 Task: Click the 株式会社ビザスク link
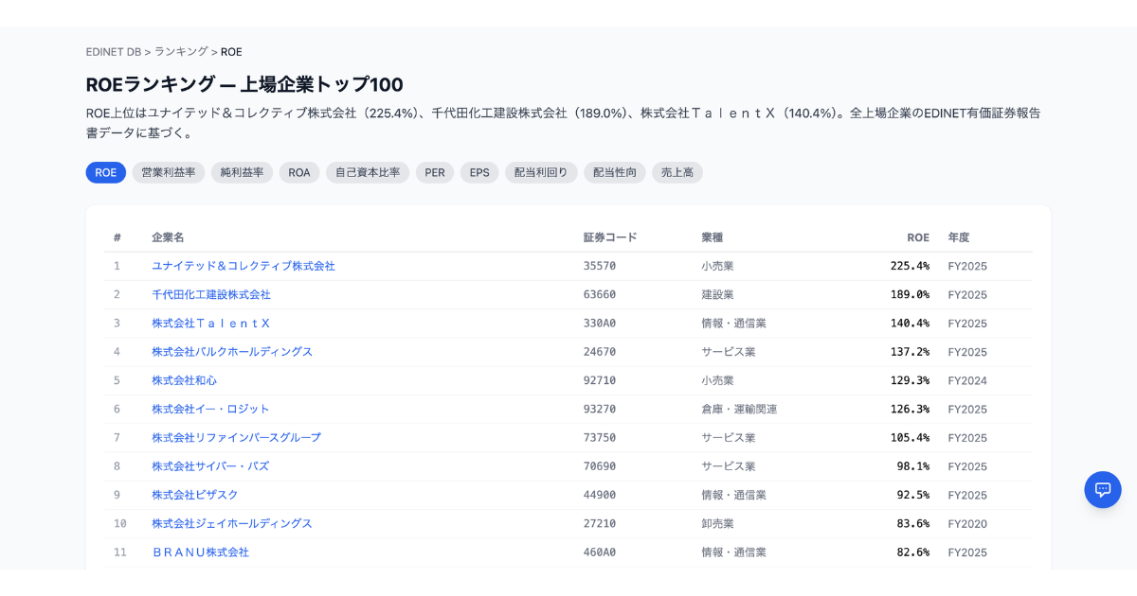[195, 495]
